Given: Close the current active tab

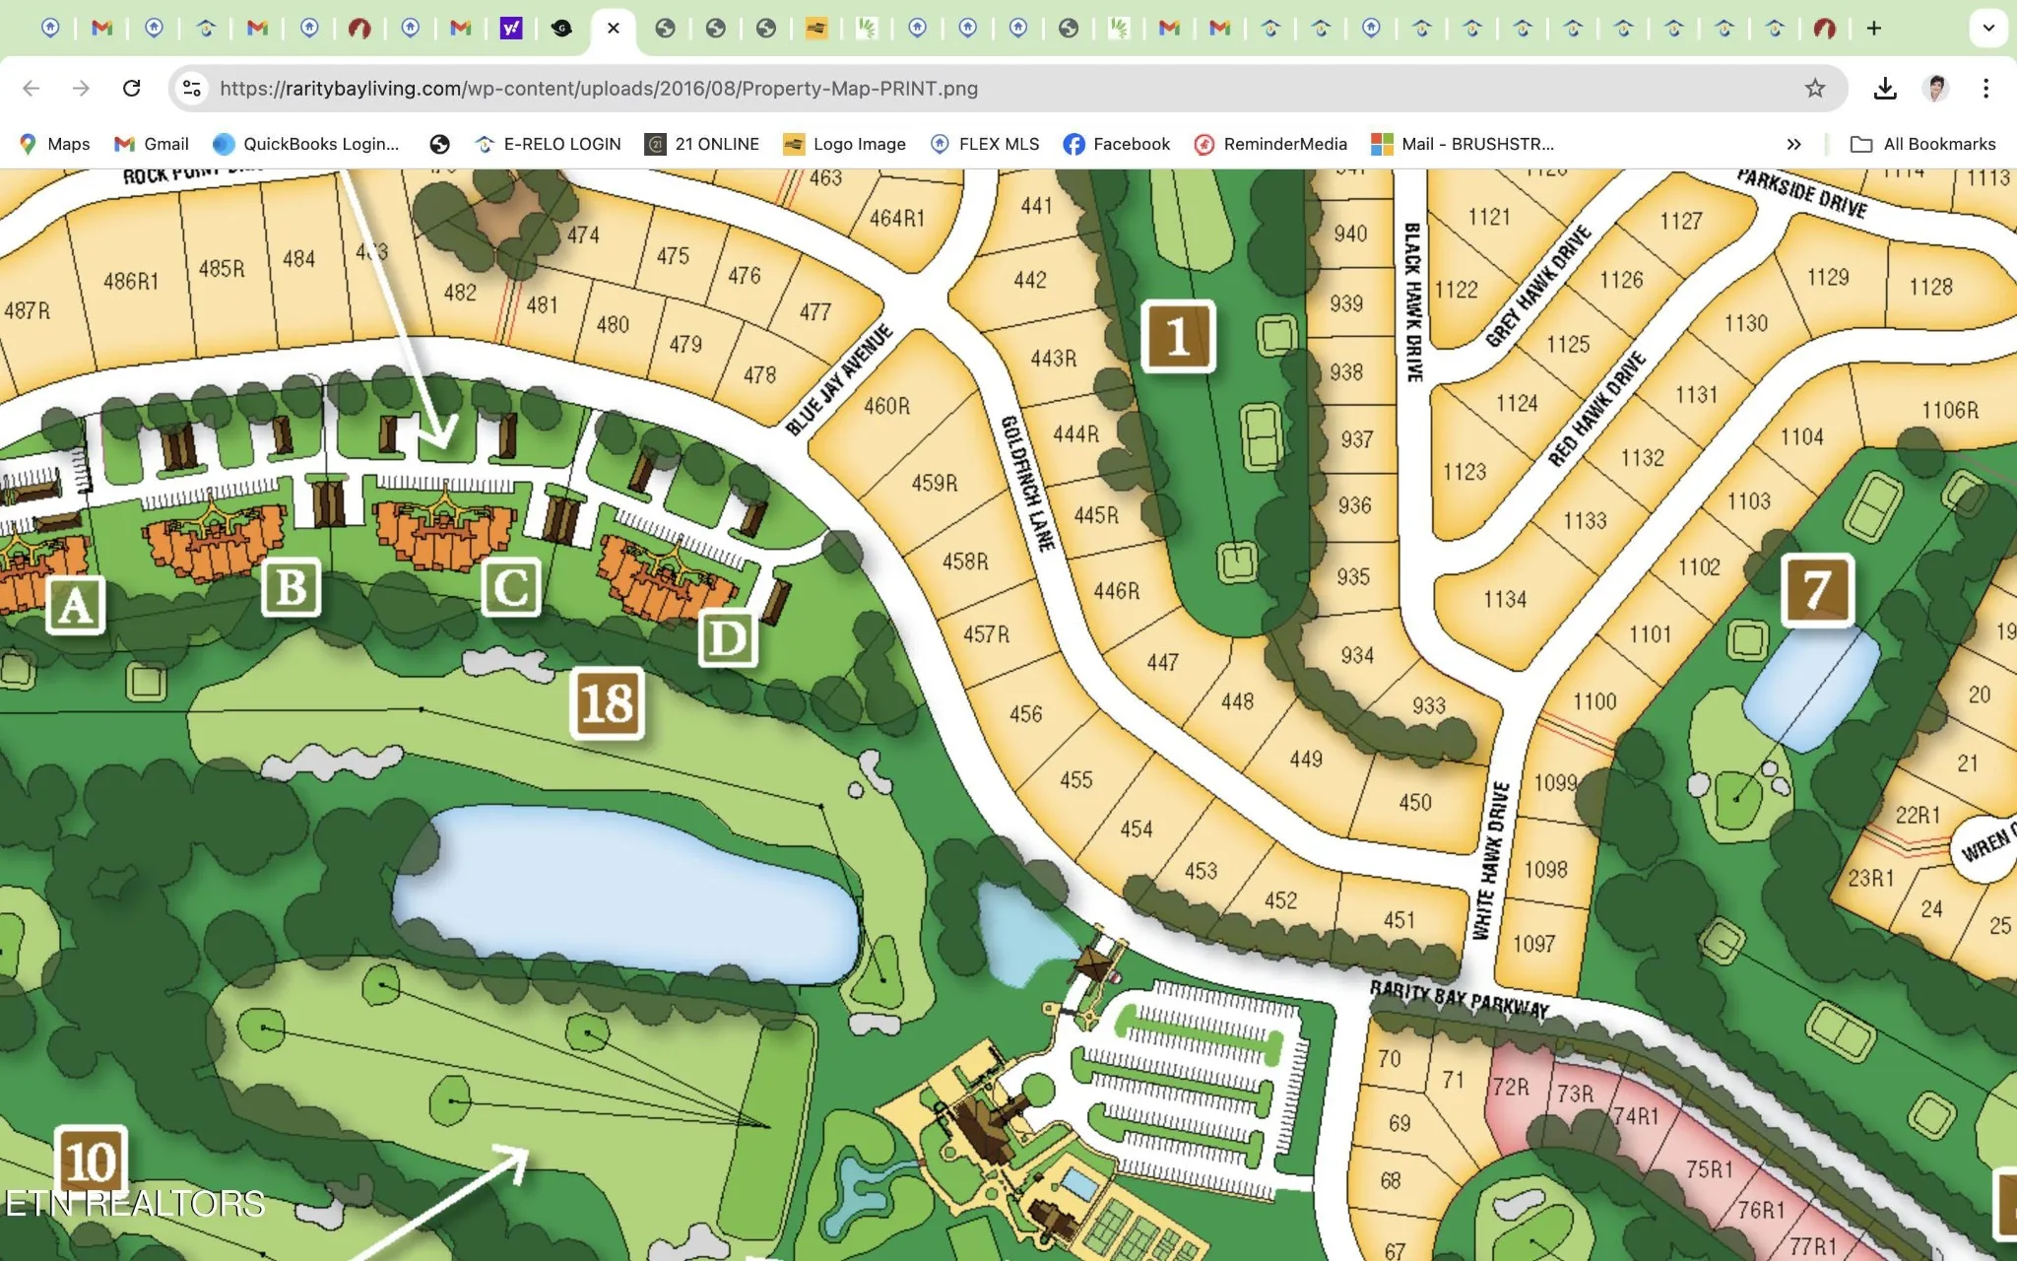Looking at the screenshot, I should click(614, 29).
